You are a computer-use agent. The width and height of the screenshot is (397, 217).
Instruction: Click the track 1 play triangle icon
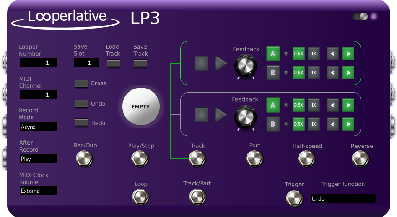pos(221,64)
